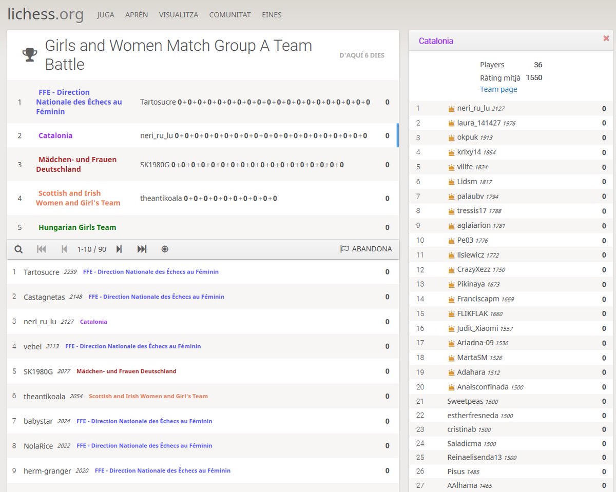Close the Catalonia team panel
The height and width of the screenshot is (492, 616).
pyautogui.click(x=606, y=38)
